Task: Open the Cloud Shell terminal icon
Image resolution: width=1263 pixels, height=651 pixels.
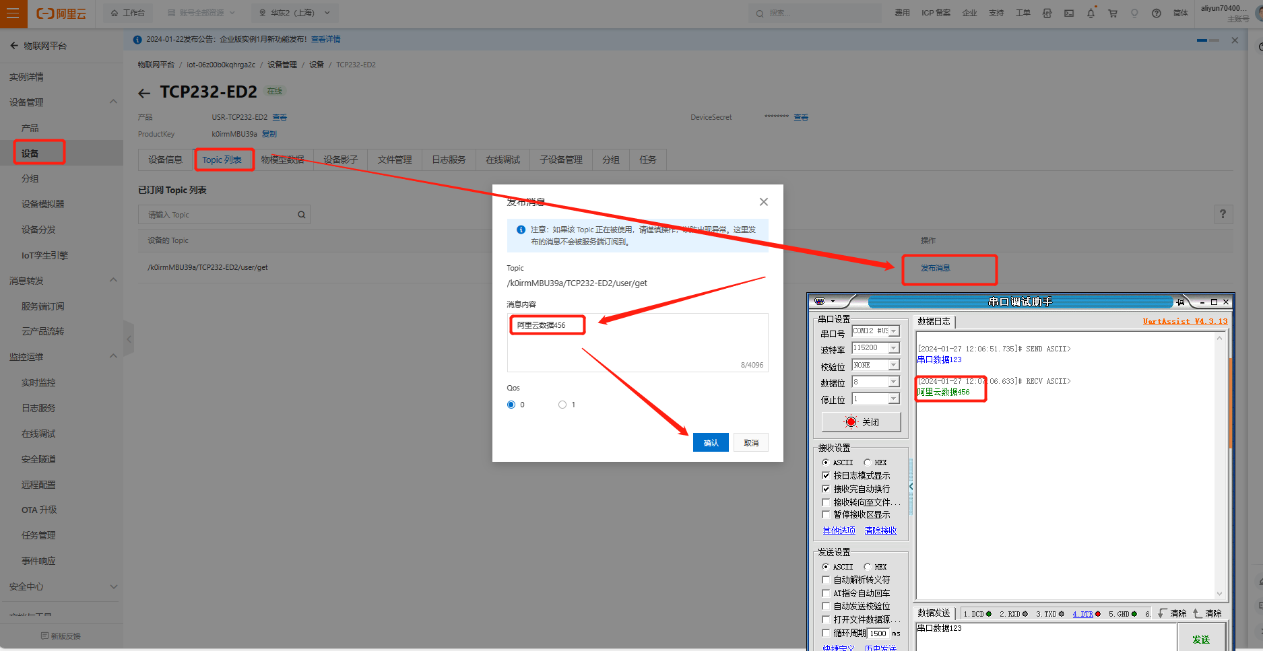Action: coord(1069,13)
